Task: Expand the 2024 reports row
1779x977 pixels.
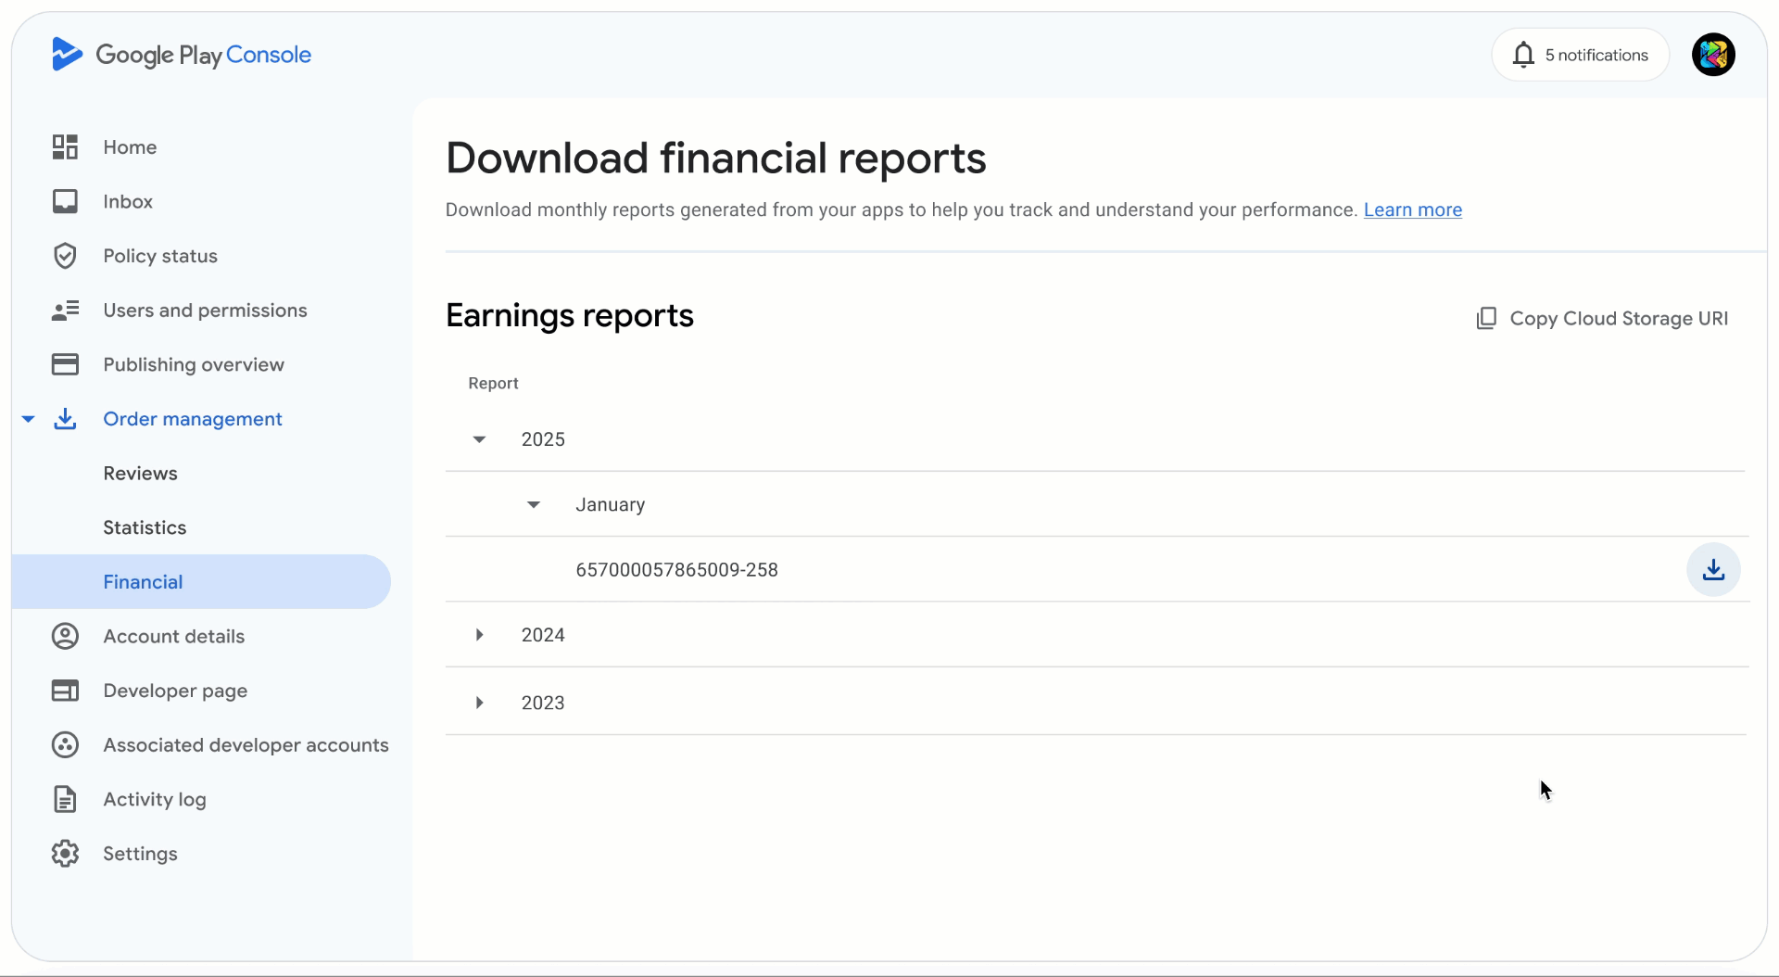Action: 479,635
